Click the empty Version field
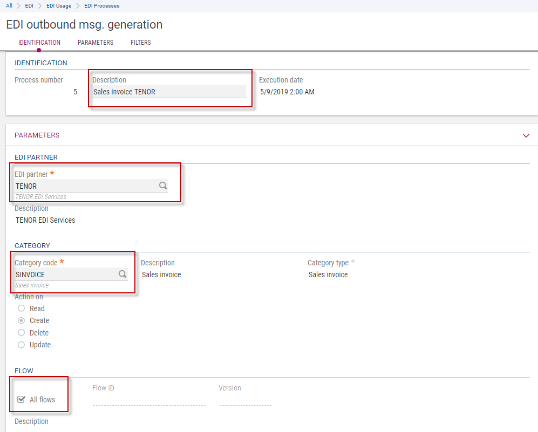 pos(245,400)
